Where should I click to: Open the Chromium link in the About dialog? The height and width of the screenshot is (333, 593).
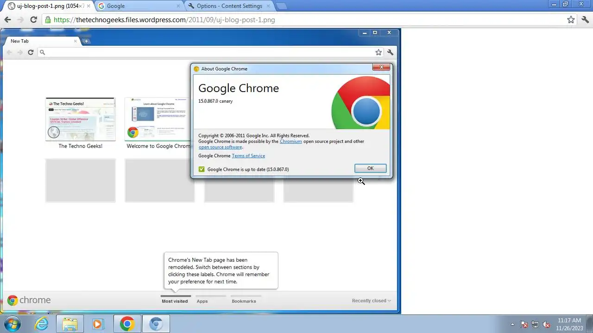[290, 142]
